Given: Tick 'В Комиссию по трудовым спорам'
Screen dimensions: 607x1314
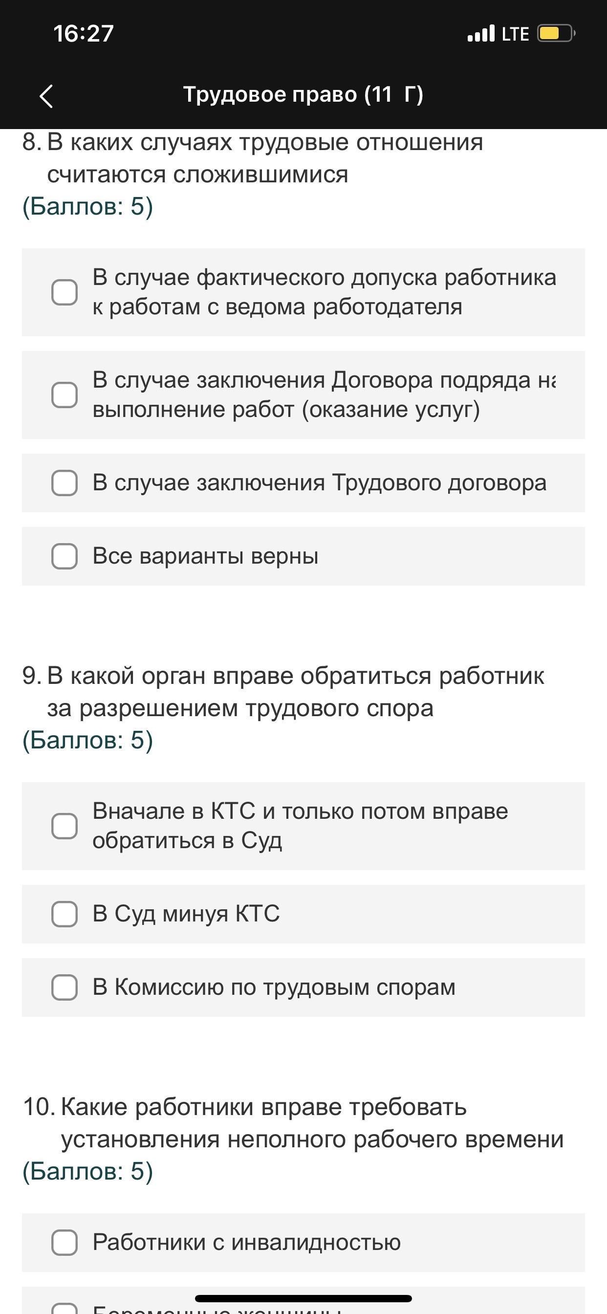Looking at the screenshot, I should [65, 987].
